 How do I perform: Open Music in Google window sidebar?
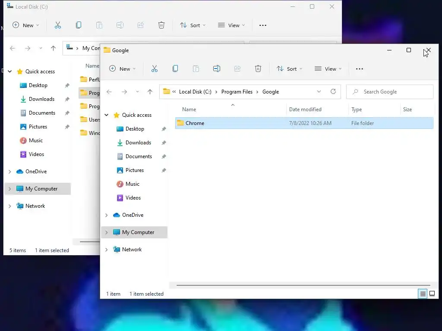coord(132,184)
